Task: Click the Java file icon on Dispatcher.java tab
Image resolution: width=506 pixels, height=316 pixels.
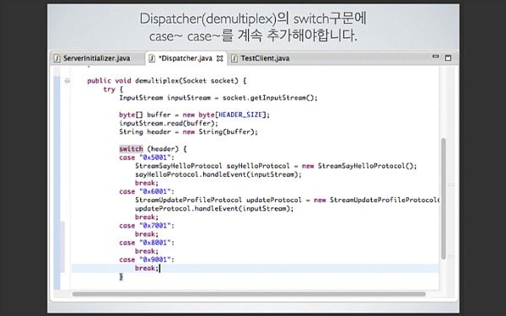Action: coord(151,58)
